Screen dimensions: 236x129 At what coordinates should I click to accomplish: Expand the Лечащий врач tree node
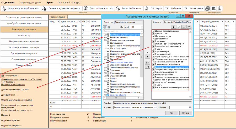(105, 59)
